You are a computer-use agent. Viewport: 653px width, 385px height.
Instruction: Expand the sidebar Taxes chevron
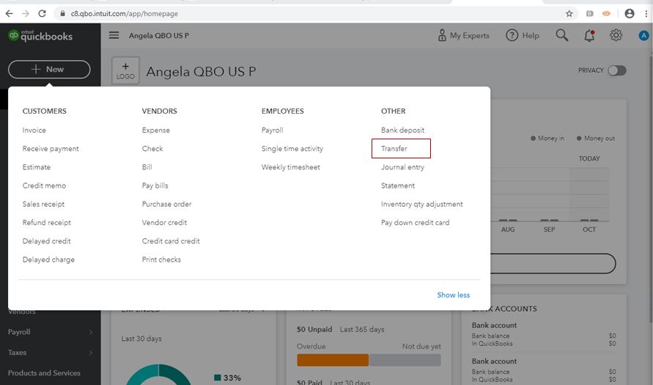point(90,353)
